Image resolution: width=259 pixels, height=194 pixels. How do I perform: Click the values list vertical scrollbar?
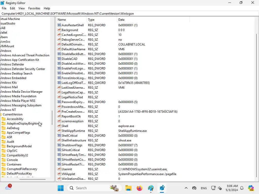(x=256, y=106)
